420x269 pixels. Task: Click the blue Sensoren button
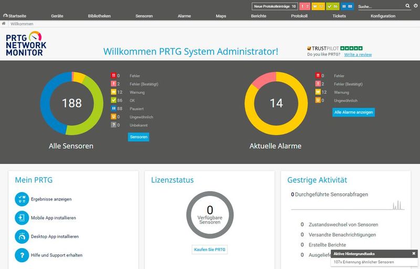click(x=139, y=137)
